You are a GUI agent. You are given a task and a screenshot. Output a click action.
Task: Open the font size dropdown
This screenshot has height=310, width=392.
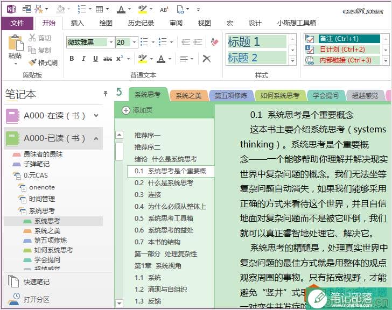click(135, 42)
